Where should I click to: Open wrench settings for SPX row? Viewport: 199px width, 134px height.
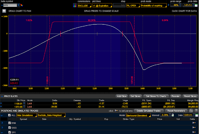pyautogui.click(x=194, y=132)
